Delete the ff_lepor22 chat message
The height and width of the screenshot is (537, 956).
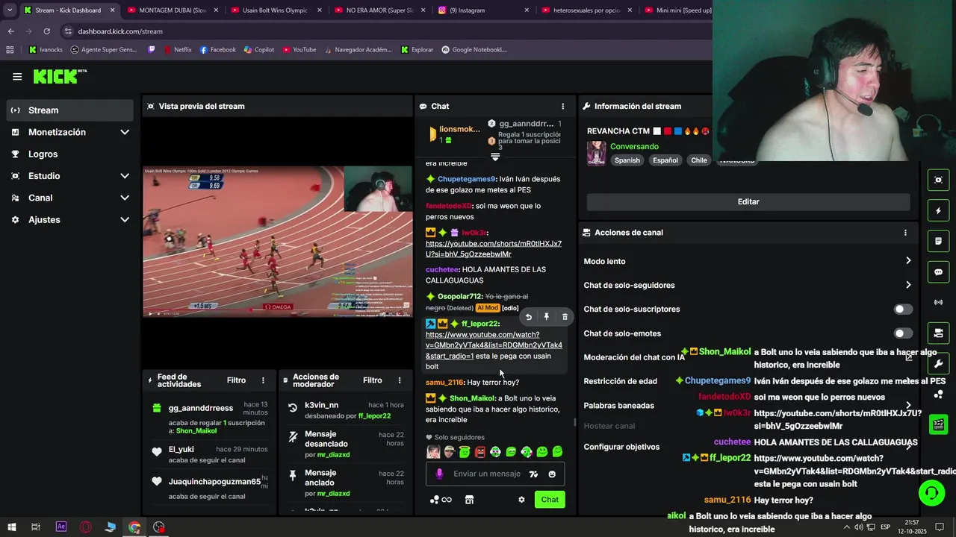tap(565, 317)
